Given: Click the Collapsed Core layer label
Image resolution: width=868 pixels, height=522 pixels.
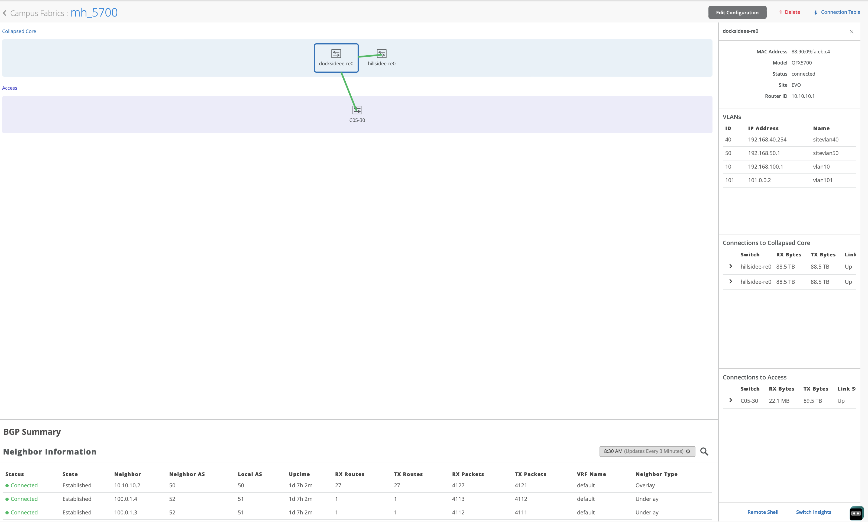Looking at the screenshot, I should click(x=19, y=31).
